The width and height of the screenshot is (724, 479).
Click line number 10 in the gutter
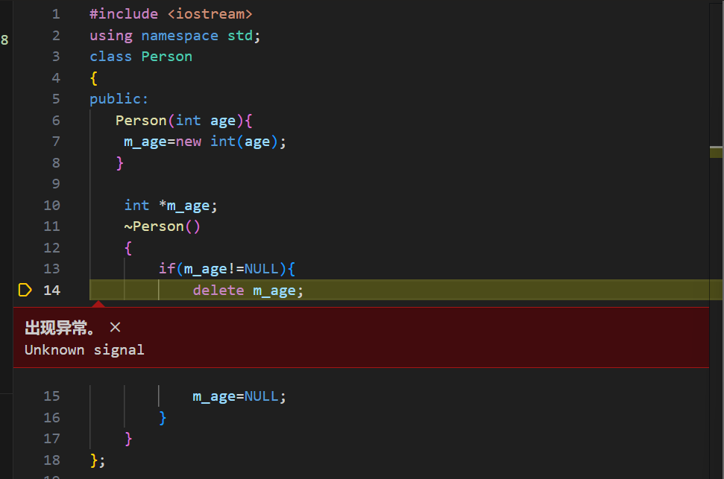point(51,206)
